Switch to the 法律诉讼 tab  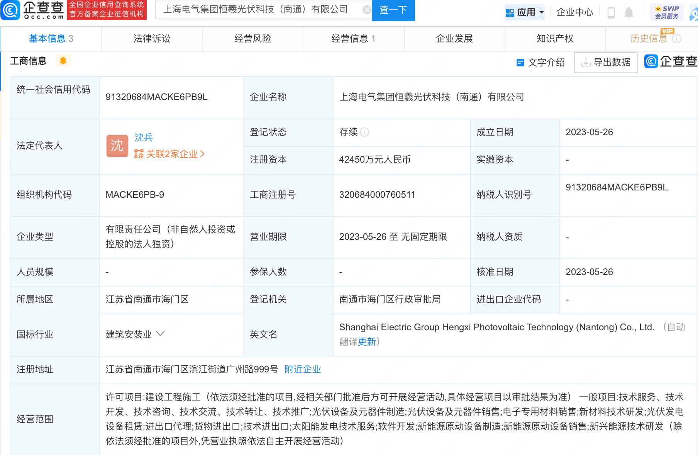click(152, 39)
